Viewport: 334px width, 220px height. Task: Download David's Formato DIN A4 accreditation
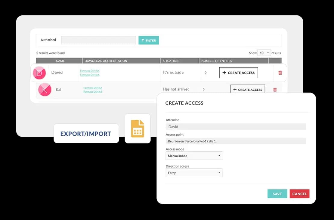click(90, 71)
